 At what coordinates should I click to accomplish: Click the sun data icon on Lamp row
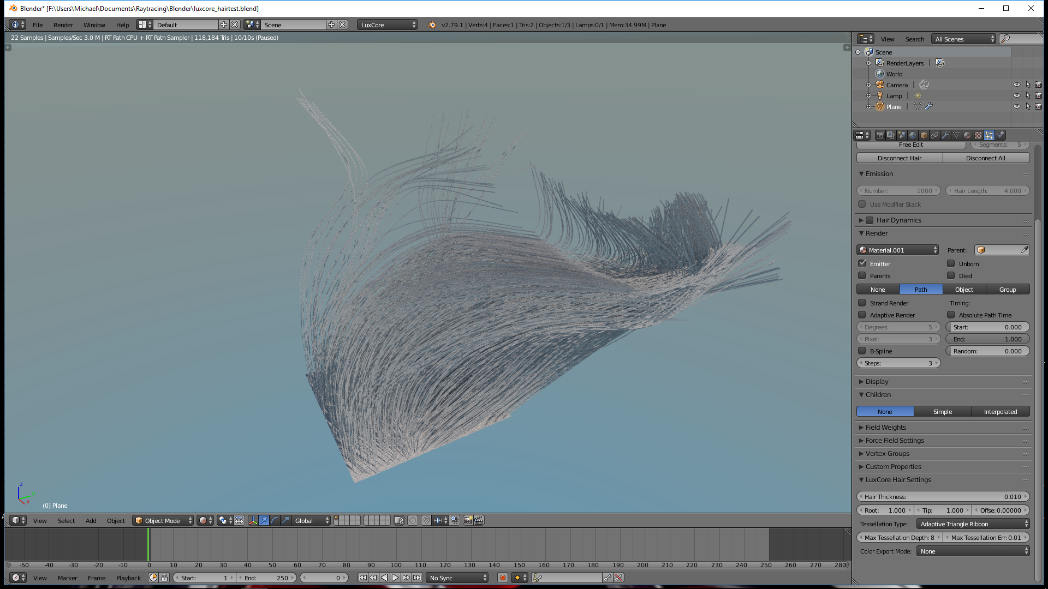(x=918, y=95)
